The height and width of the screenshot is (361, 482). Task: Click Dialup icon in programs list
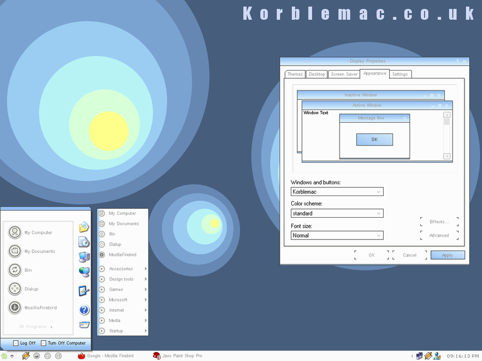(x=102, y=244)
